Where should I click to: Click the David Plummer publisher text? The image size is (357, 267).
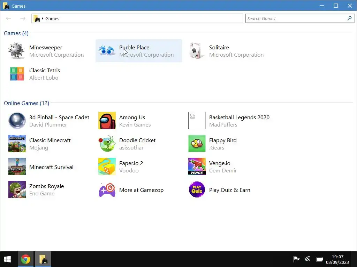(48, 125)
